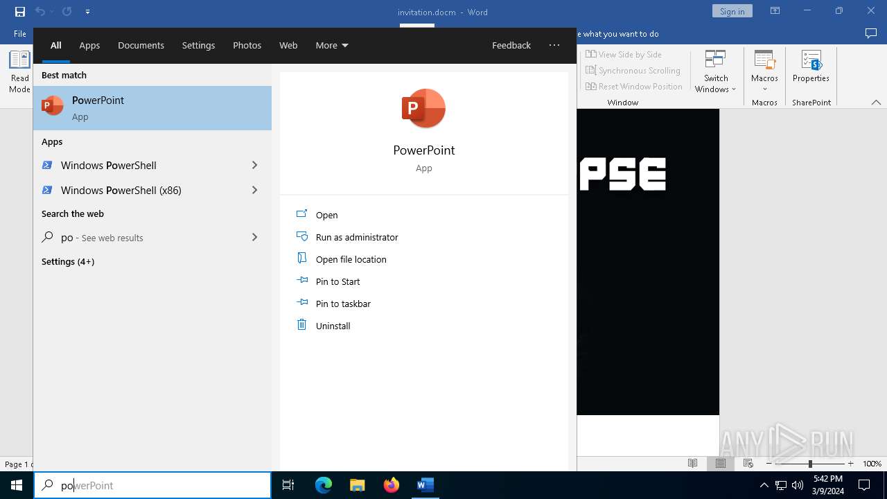Expand the Windows PowerShell (x86) arrow
887x499 pixels.
[254, 190]
